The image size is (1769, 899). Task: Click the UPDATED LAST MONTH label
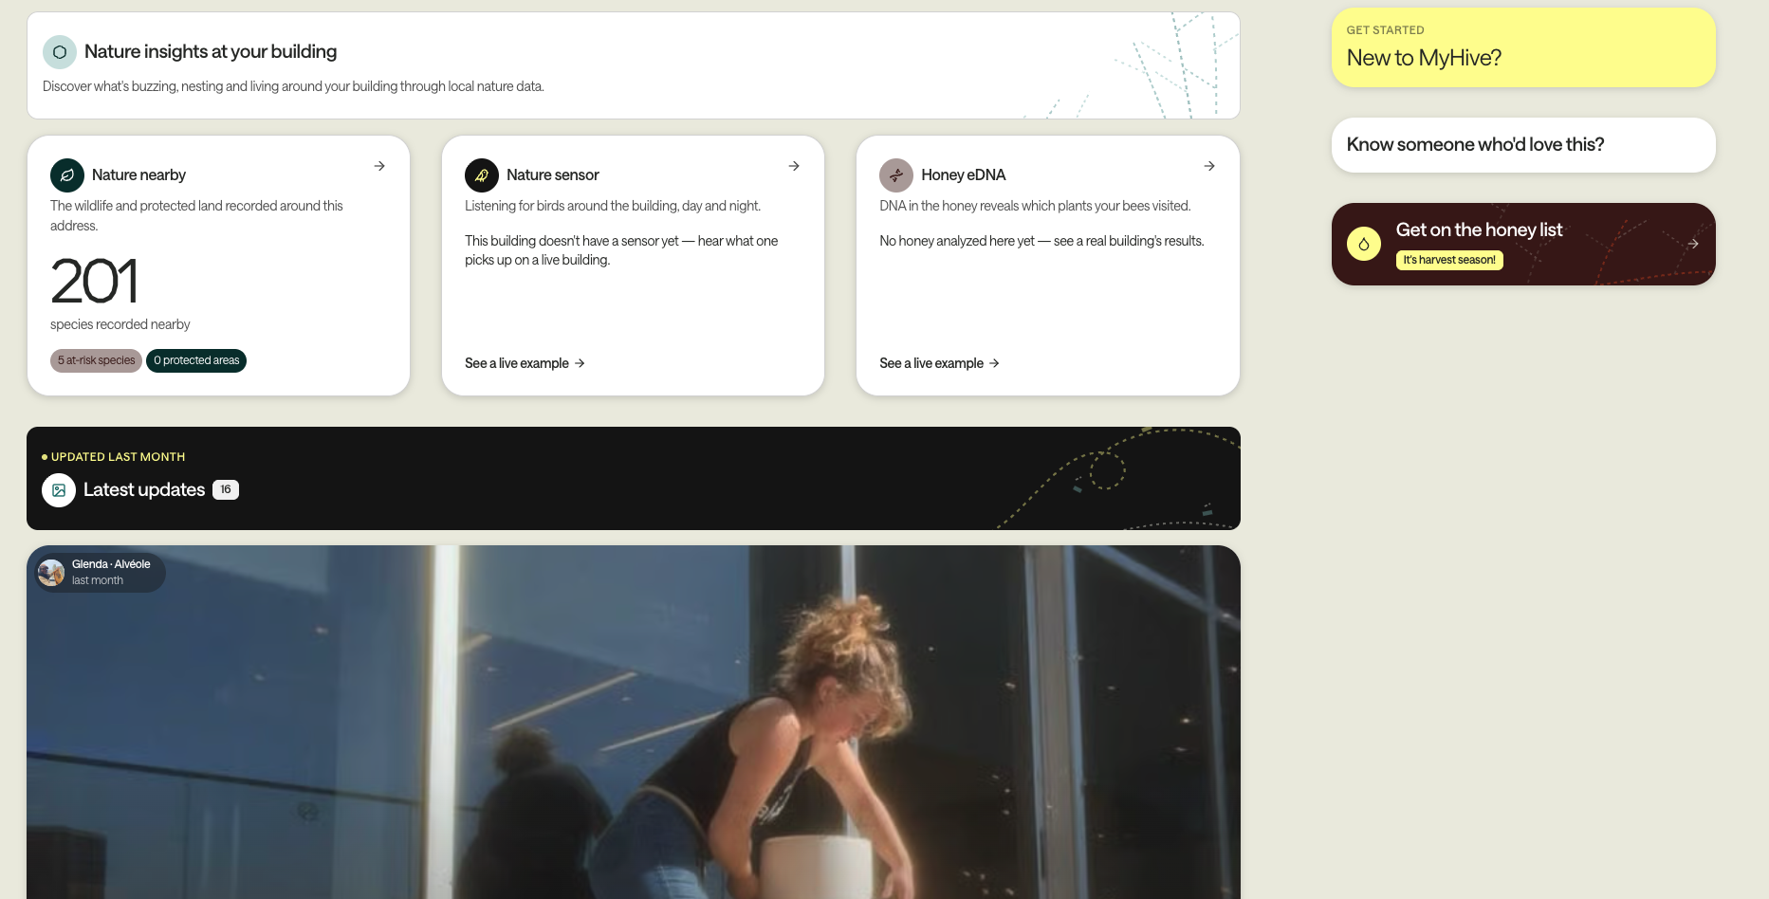(118, 457)
